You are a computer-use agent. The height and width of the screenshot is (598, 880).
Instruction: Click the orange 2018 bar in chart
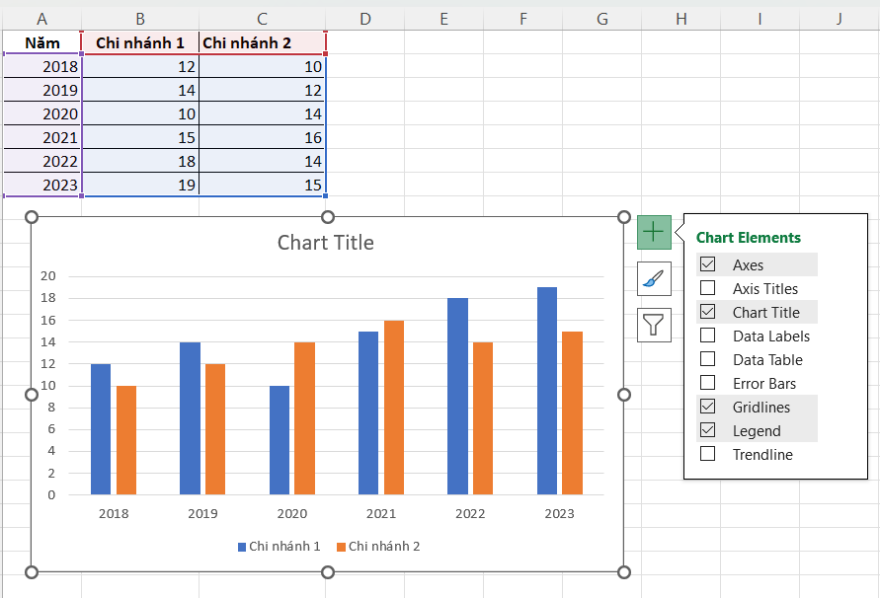[x=126, y=440]
